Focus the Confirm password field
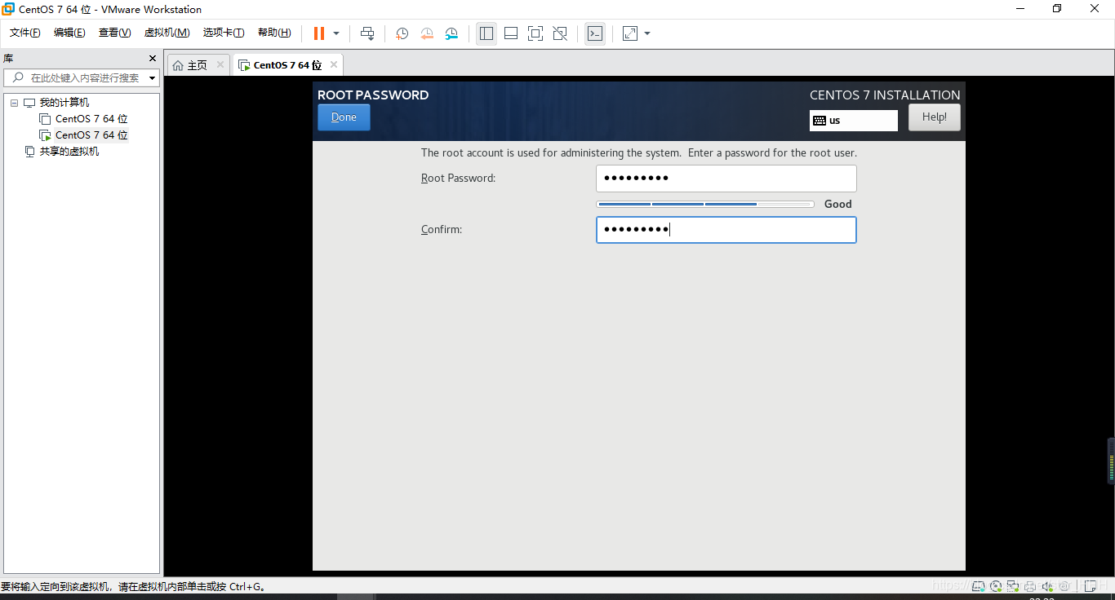1115x600 pixels. 726,230
